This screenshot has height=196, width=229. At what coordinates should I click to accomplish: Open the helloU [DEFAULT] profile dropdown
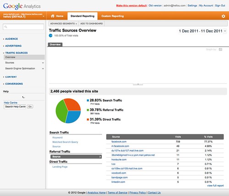(x=23, y=15)
